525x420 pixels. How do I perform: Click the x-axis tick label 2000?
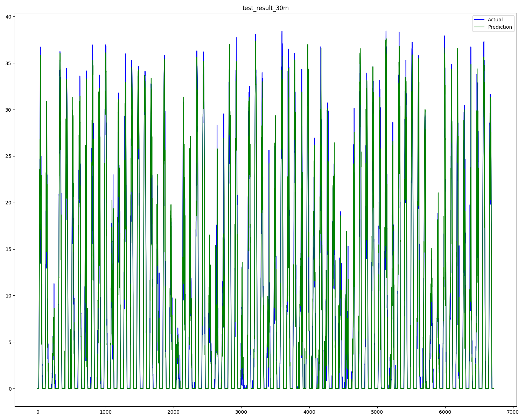(x=173, y=412)
